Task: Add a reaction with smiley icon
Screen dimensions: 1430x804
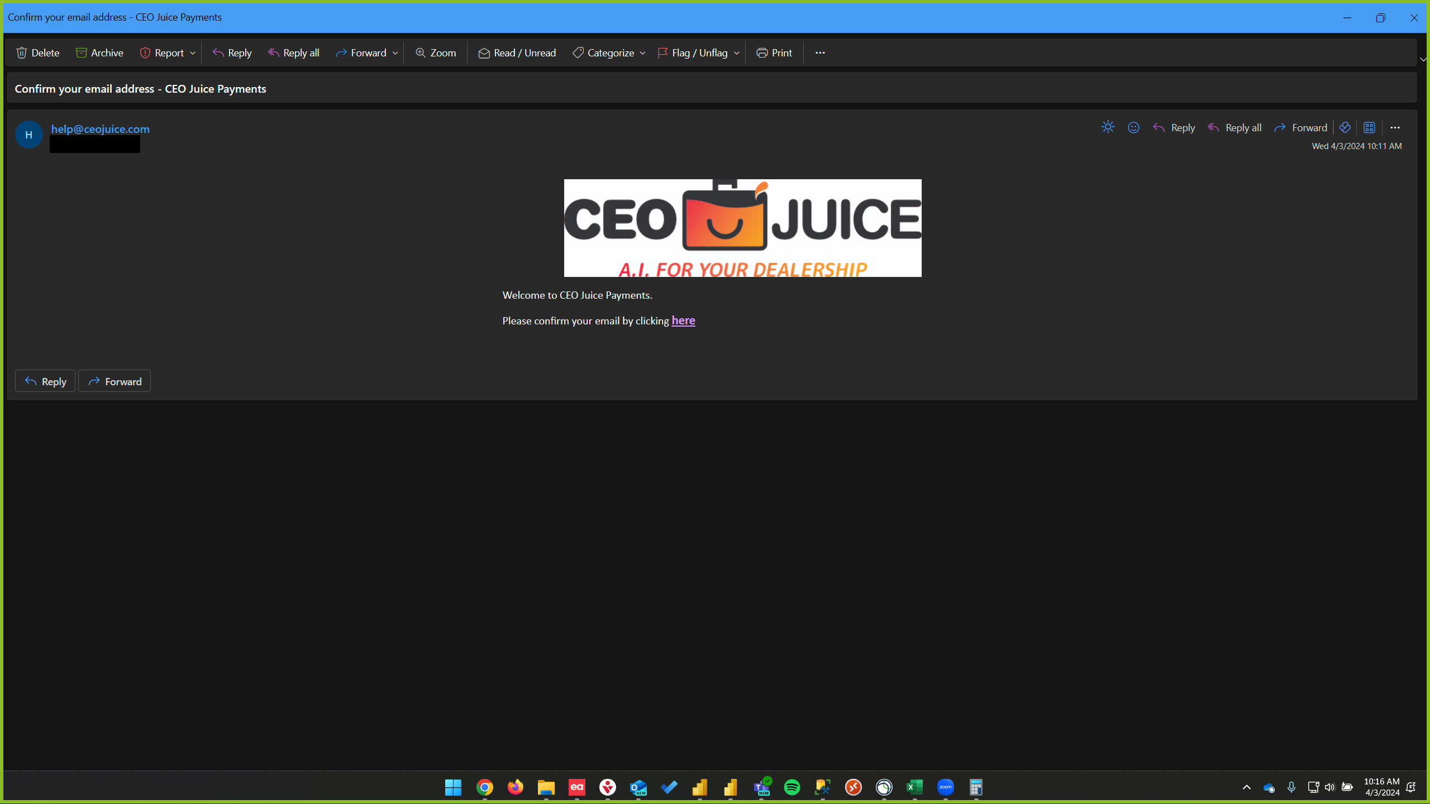Action: click(1133, 127)
